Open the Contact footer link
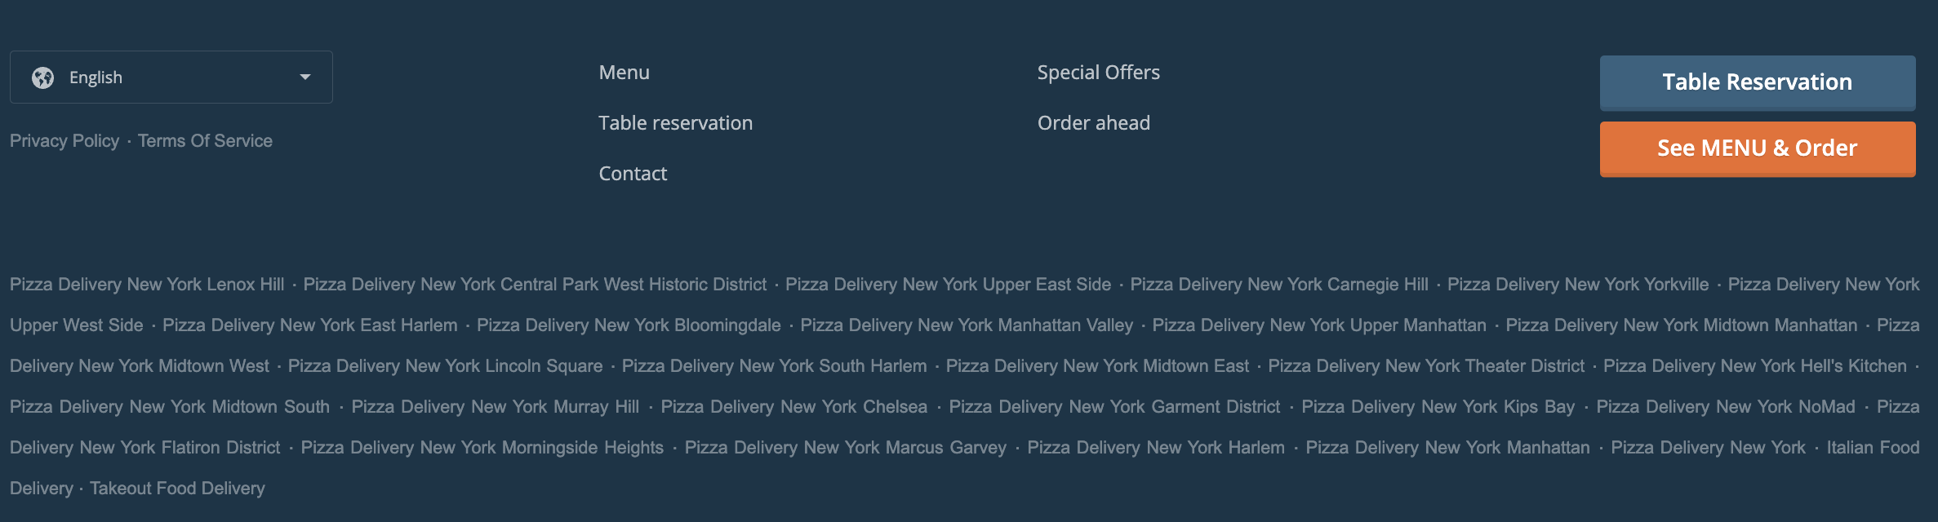 pyautogui.click(x=633, y=174)
